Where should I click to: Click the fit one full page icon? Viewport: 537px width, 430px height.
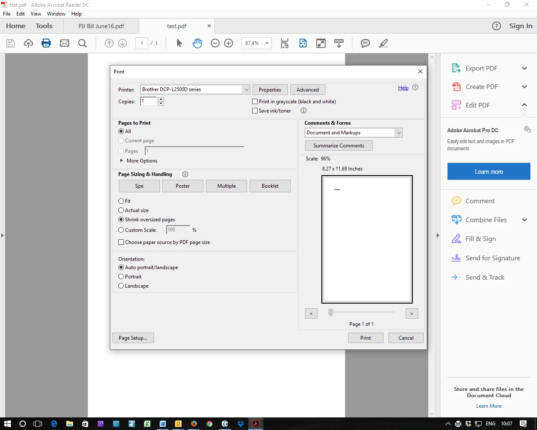(303, 43)
